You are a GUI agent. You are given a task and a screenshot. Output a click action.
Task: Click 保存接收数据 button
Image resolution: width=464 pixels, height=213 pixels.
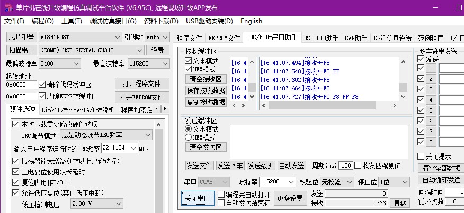click(206, 90)
